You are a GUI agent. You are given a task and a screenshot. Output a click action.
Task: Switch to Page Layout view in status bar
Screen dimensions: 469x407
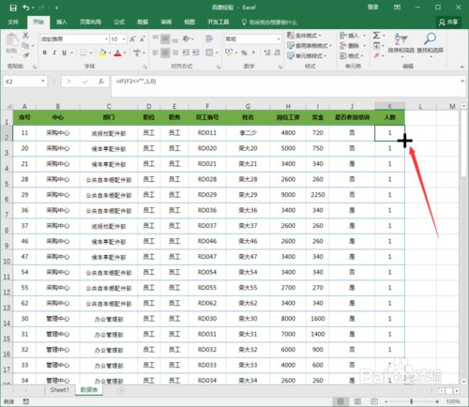point(357,401)
